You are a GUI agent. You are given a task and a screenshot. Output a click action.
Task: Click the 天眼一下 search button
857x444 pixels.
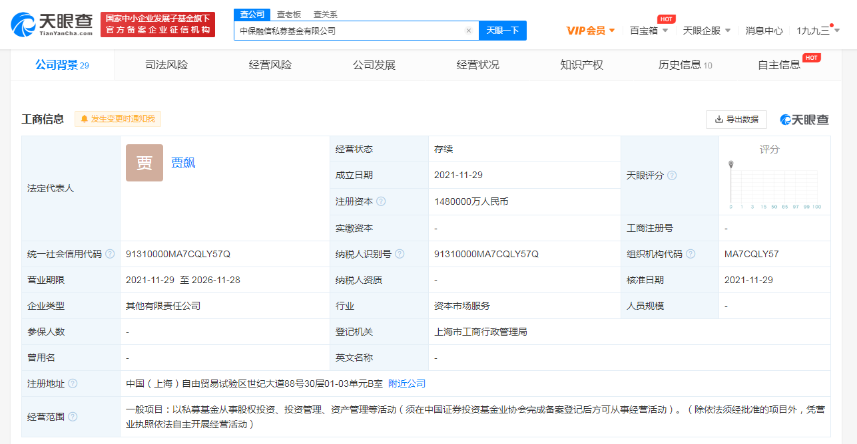pyautogui.click(x=503, y=31)
